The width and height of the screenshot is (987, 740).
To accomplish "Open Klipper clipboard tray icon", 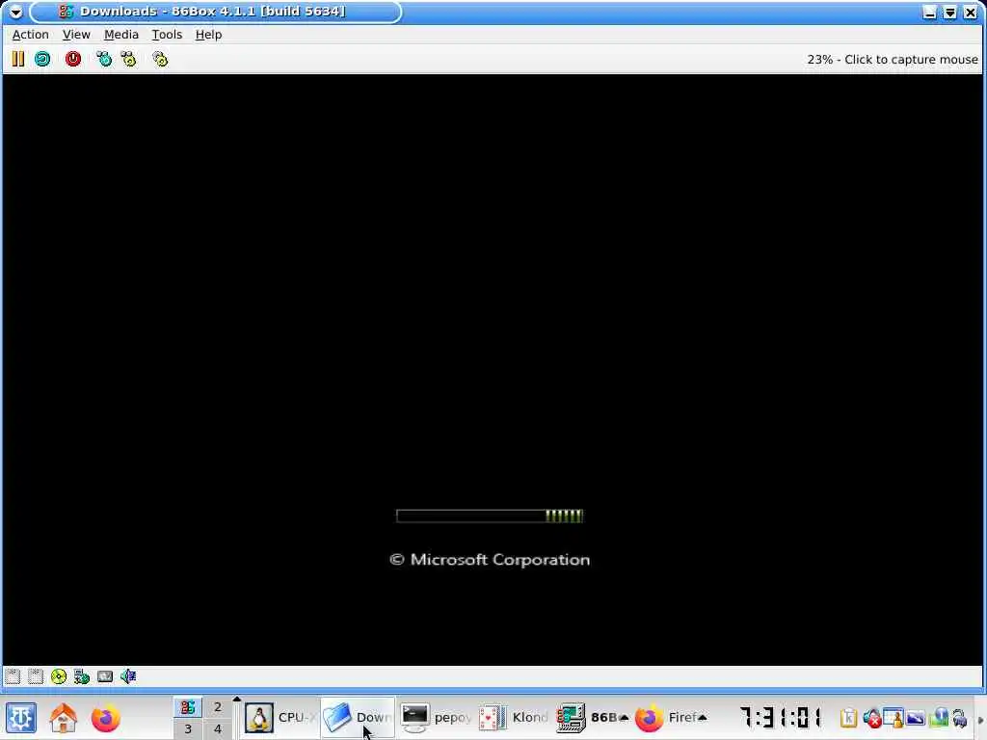I will (848, 718).
